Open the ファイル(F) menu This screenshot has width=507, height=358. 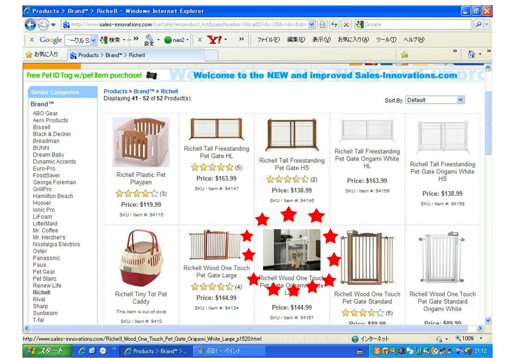[x=268, y=40]
